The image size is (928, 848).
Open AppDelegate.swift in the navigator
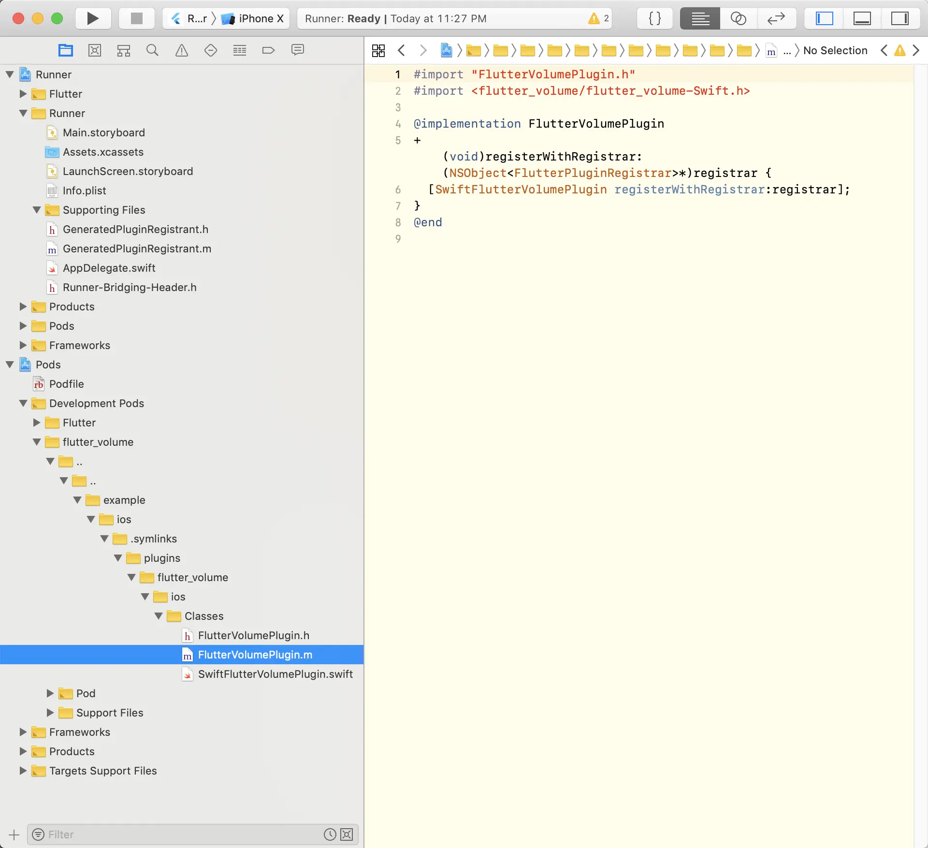(109, 268)
